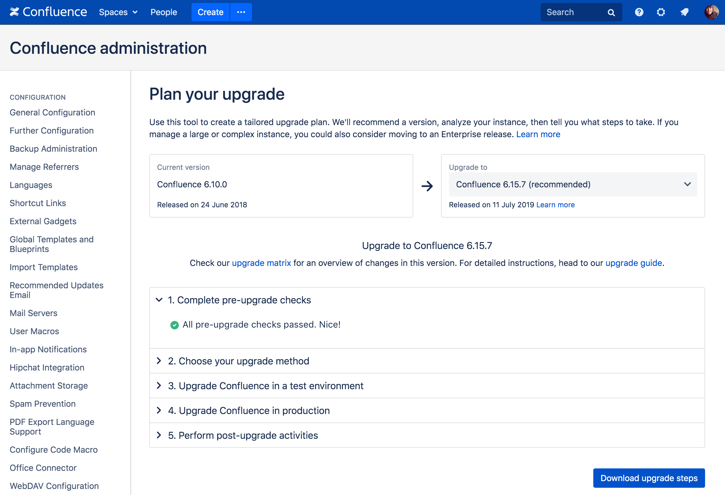Open Backup Administration page
The width and height of the screenshot is (725, 495).
click(x=53, y=148)
